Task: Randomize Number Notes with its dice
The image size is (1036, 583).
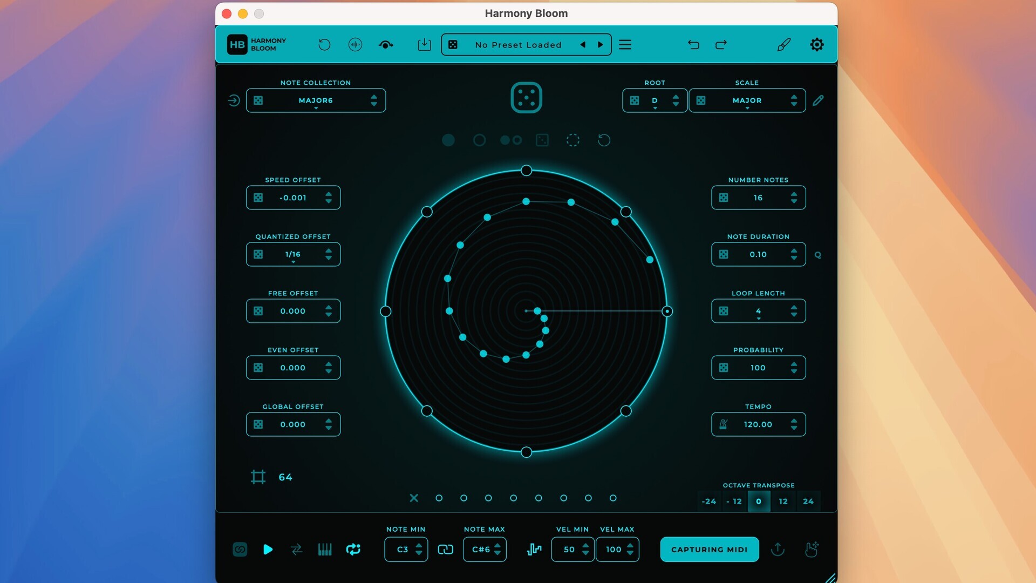Action: point(724,198)
